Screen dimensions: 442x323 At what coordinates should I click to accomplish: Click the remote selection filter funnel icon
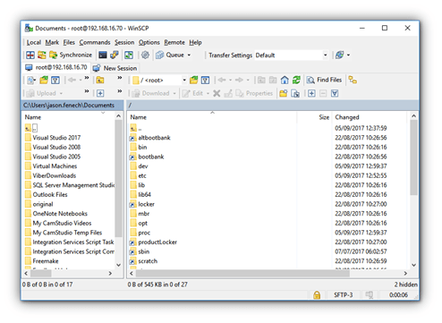click(335, 93)
